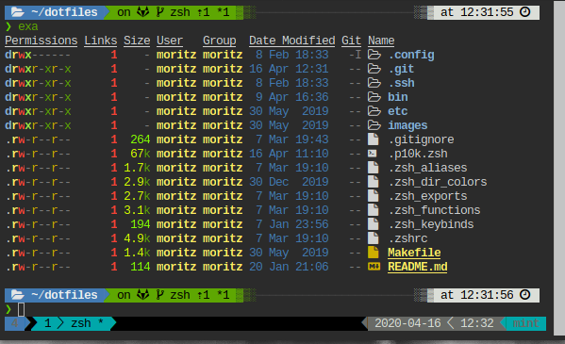Viewport: 565px width, 344px height.
Task: Click the markdown icon beside README.md
Action: click(374, 267)
